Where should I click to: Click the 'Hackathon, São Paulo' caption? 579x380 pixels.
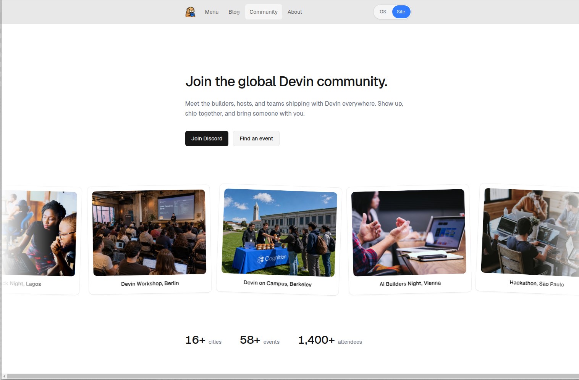(x=537, y=283)
